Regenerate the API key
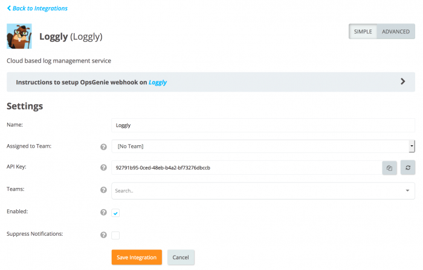Screen dimensions: 423x270 click(408, 168)
